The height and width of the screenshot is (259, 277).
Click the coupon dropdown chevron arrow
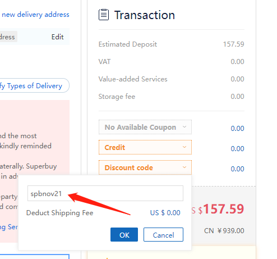184,127
